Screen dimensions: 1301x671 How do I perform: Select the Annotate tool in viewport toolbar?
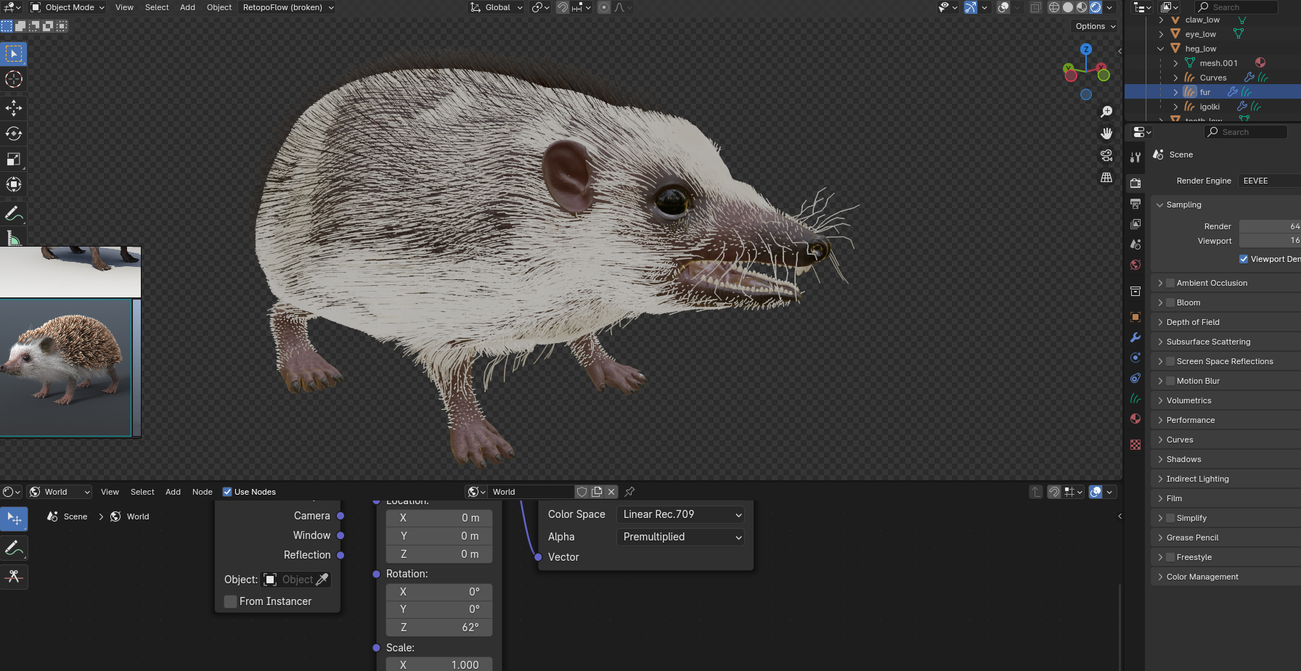click(14, 213)
